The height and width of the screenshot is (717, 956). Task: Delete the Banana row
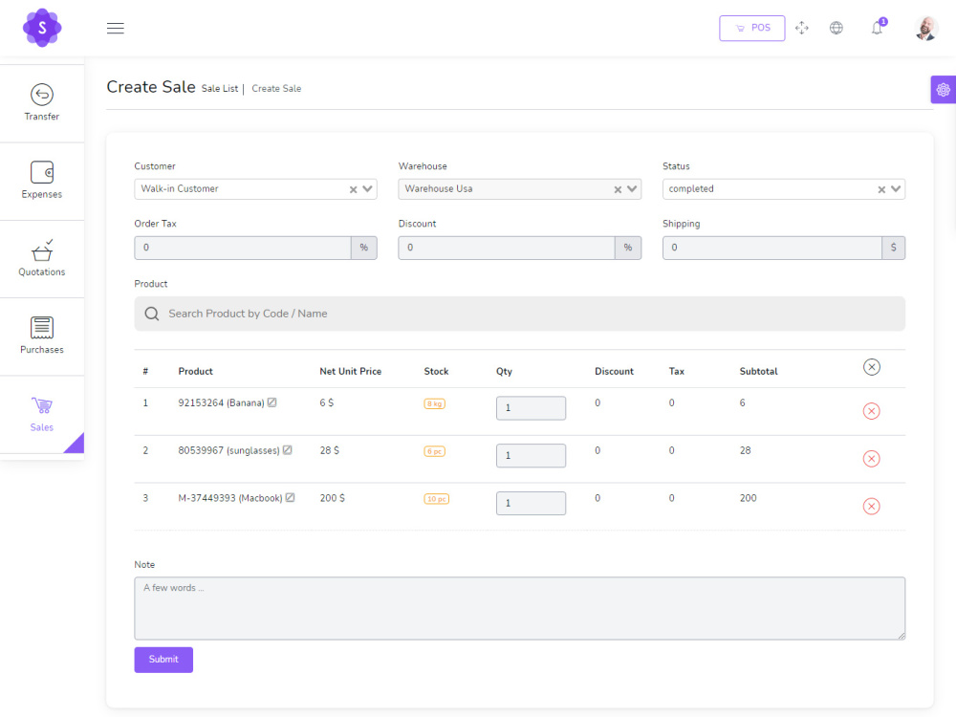872,411
